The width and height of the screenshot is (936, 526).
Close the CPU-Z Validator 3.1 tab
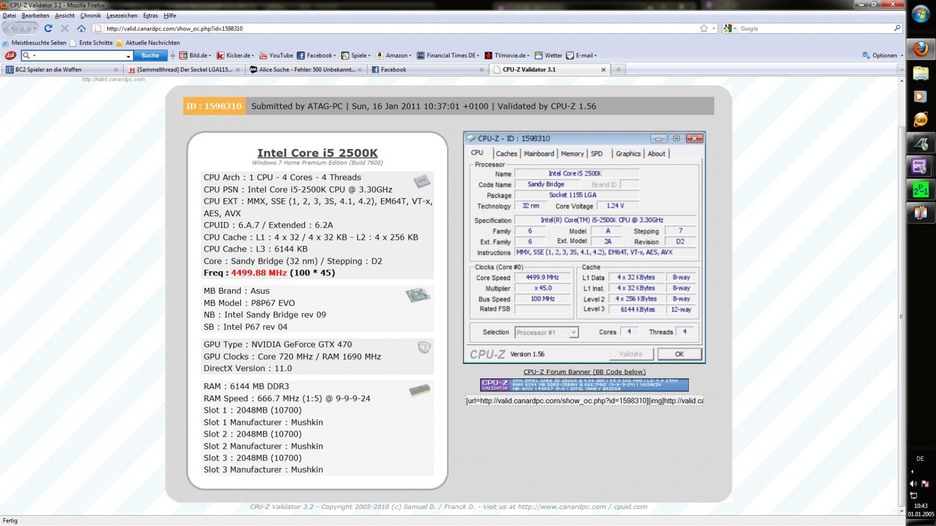[603, 69]
